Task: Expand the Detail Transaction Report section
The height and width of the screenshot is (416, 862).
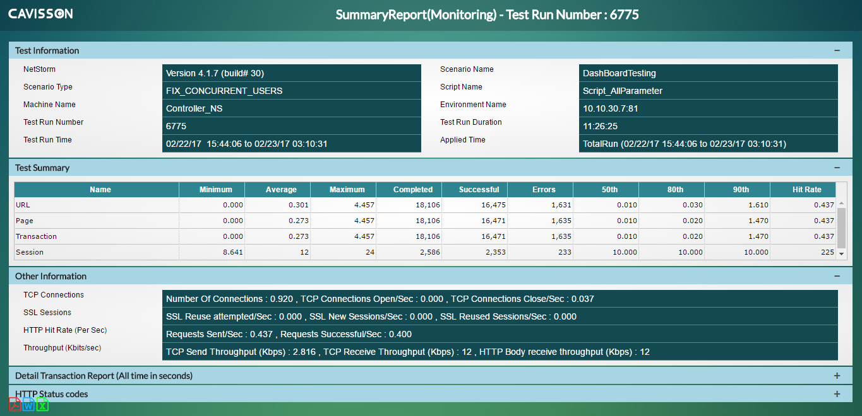Action: coord(837,376)
